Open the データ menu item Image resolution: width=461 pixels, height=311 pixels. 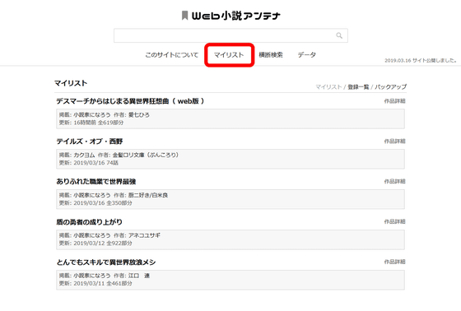point(306,55)
